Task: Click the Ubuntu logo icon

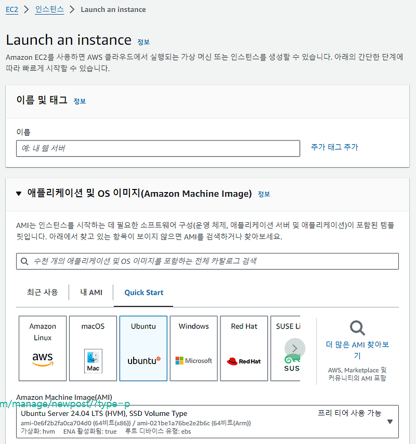Action: (143, 360)
